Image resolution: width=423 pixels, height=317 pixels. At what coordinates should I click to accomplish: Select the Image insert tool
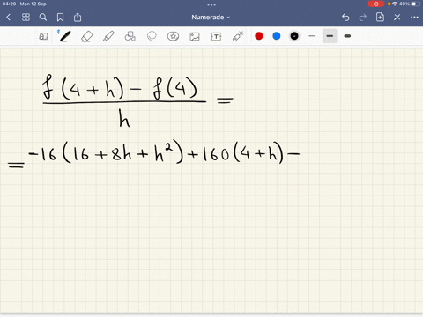tap(195, 36)
